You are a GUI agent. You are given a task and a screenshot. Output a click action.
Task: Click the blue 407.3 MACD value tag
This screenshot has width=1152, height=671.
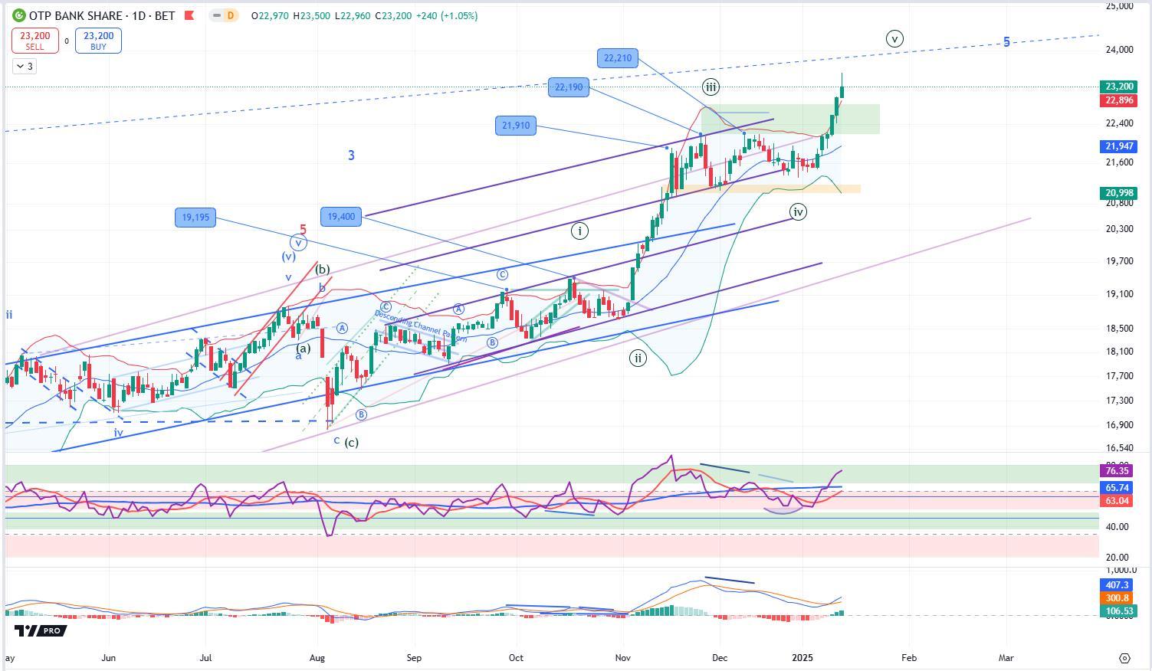coord(1118,585)
